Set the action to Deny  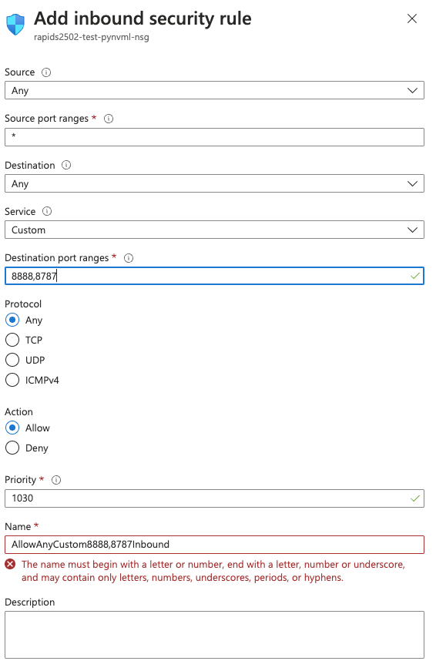click(x=12, y=448)
